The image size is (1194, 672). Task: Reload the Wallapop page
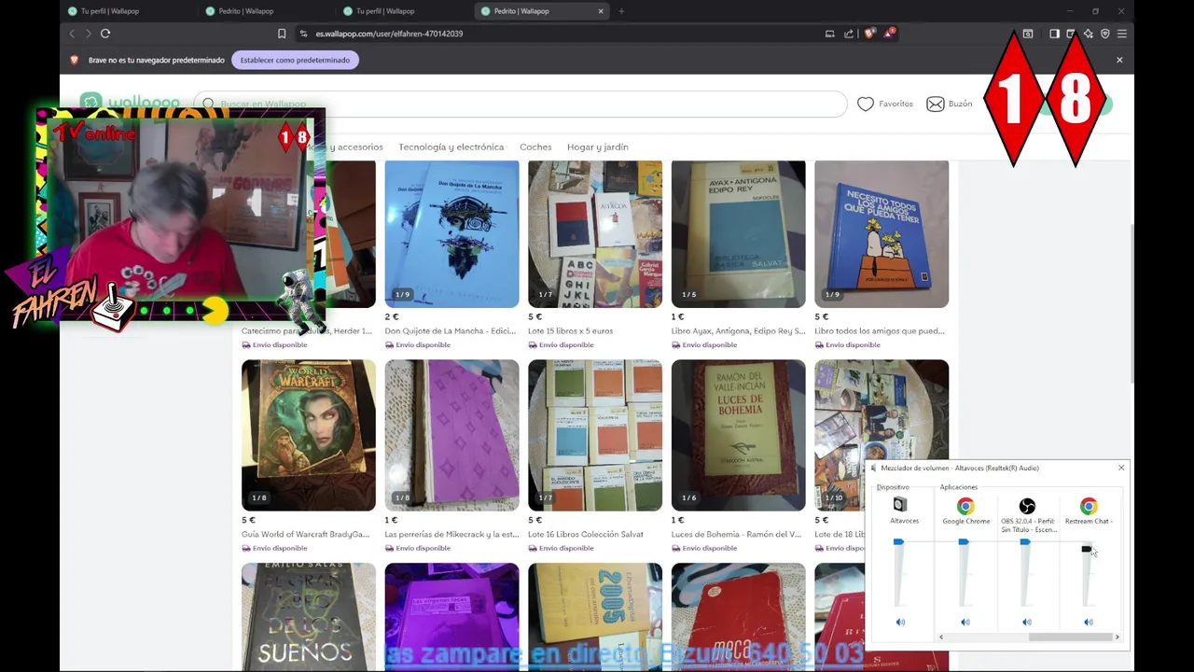[105, 34]
